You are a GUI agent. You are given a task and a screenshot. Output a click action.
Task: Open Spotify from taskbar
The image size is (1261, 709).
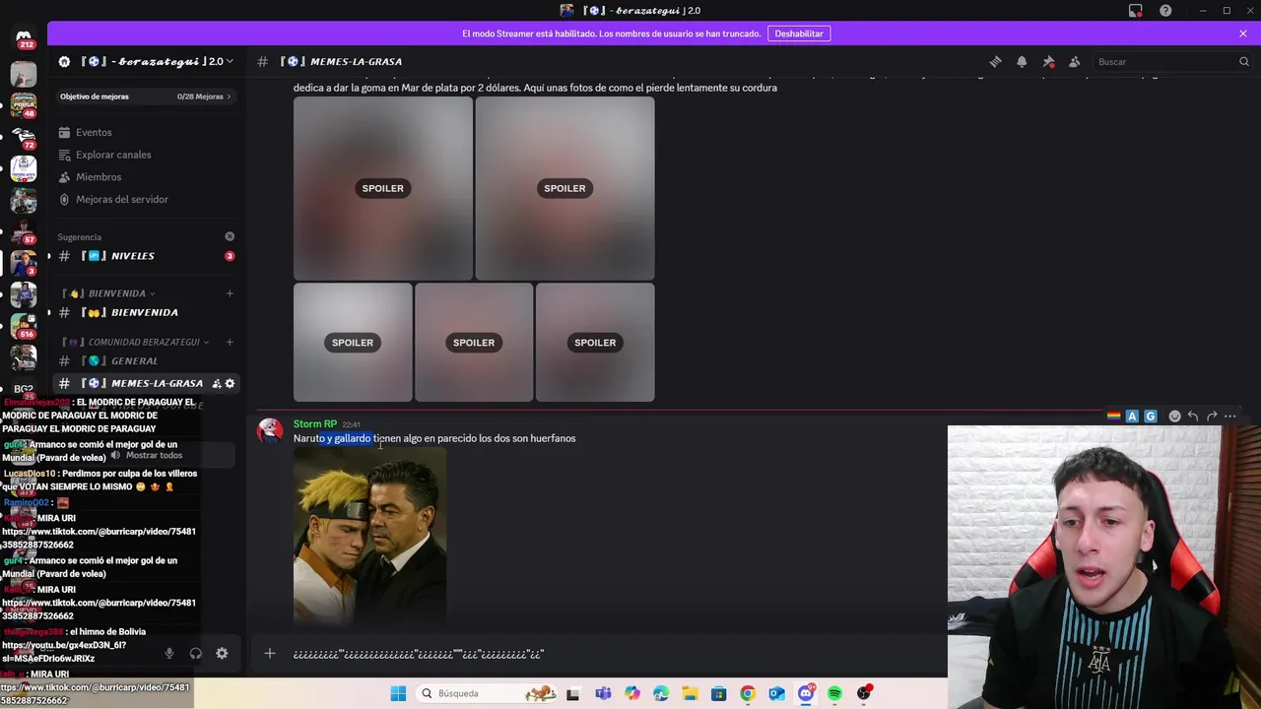[x=834, y=693]
